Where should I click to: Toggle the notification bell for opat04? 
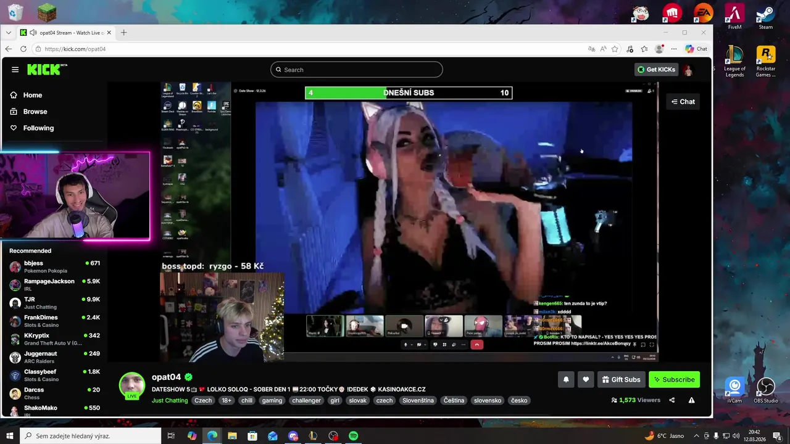click(566, 380)
